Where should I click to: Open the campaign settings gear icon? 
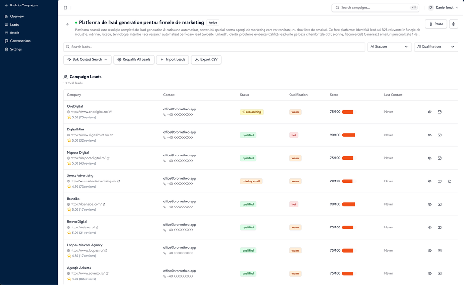click(453, 23)
